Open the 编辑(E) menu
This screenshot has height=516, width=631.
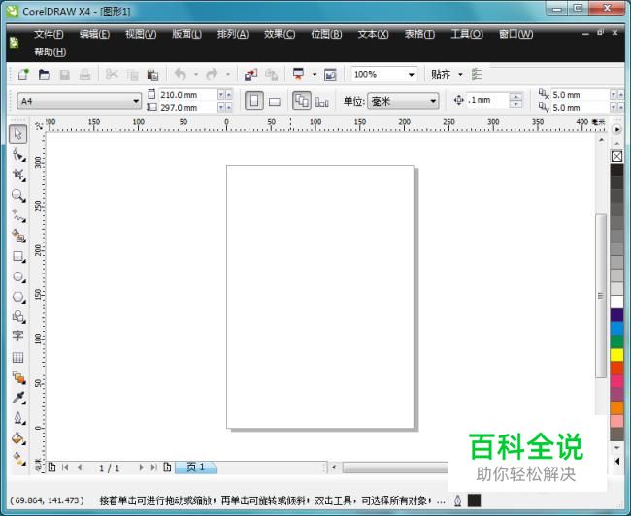click(x=94, y=34)
